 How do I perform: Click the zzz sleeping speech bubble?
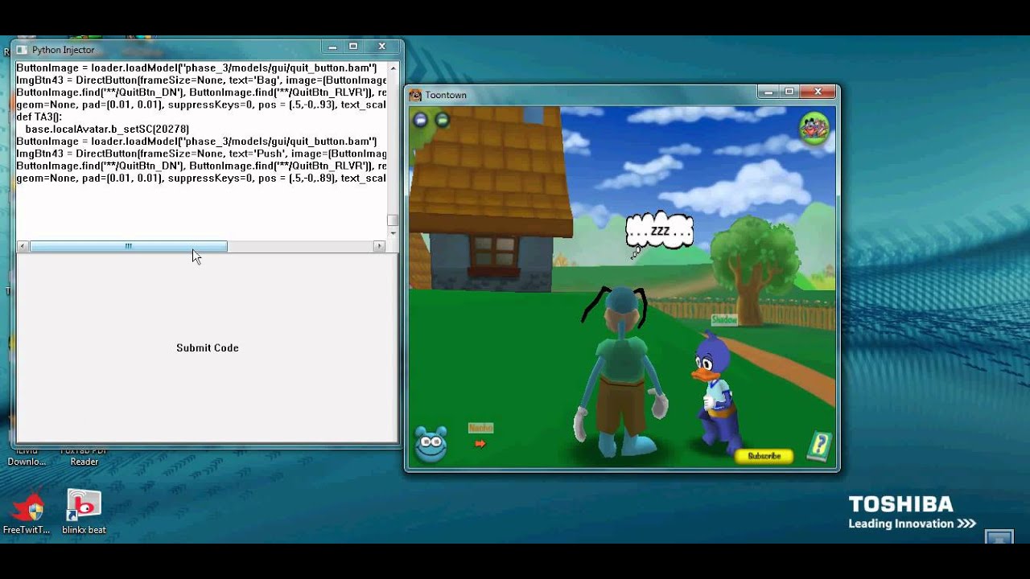coord(659,231)
